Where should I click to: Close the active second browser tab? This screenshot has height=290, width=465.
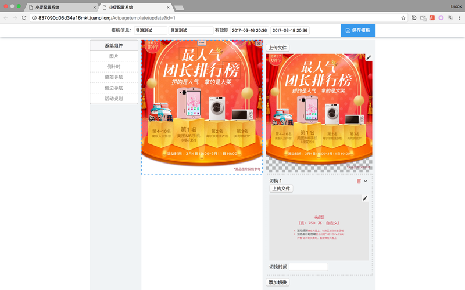pos(168,8)
